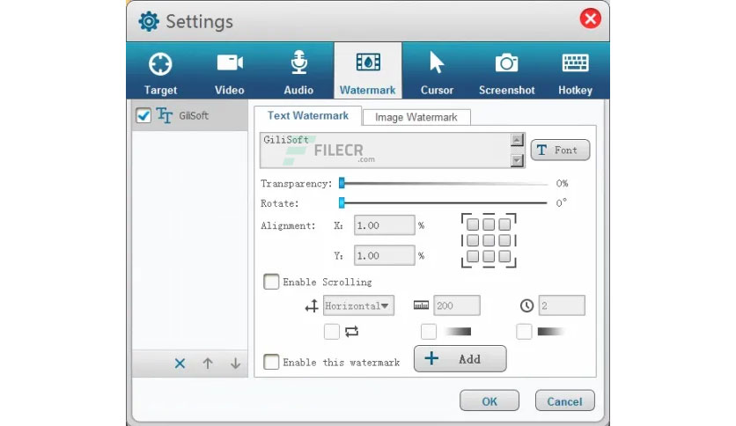Align watermark to middle-left grid cell

coord(473,240)
